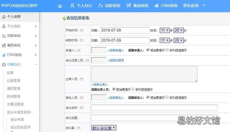Toggle 短消息提示 for 提醒出席人员

[114, 89]
